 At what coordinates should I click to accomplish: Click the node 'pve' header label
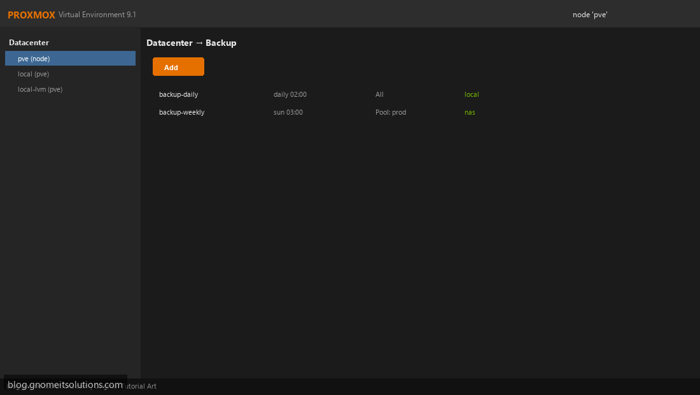pyautogui.click(x=590, y=15)
